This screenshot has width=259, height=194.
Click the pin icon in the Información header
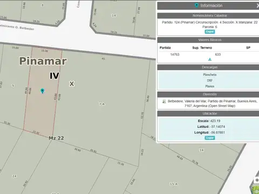pos(196,5)
